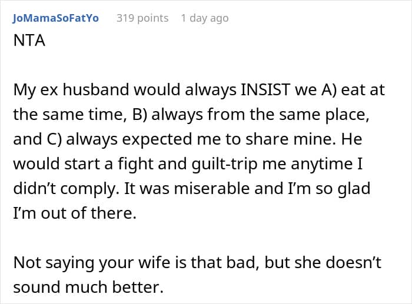
Task: Click the "1 day ago" timestamp
Action: [x=204, y=18]
